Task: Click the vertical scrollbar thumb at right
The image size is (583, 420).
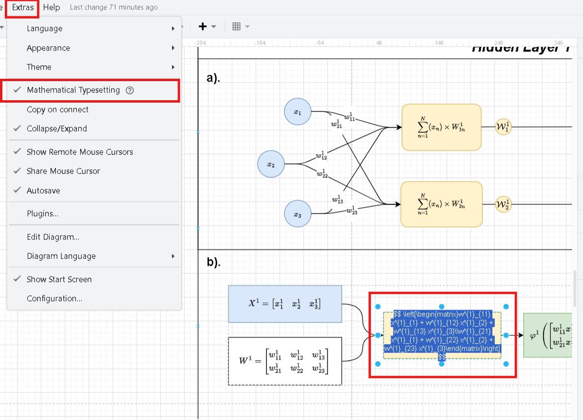Action: click(576, 289)
